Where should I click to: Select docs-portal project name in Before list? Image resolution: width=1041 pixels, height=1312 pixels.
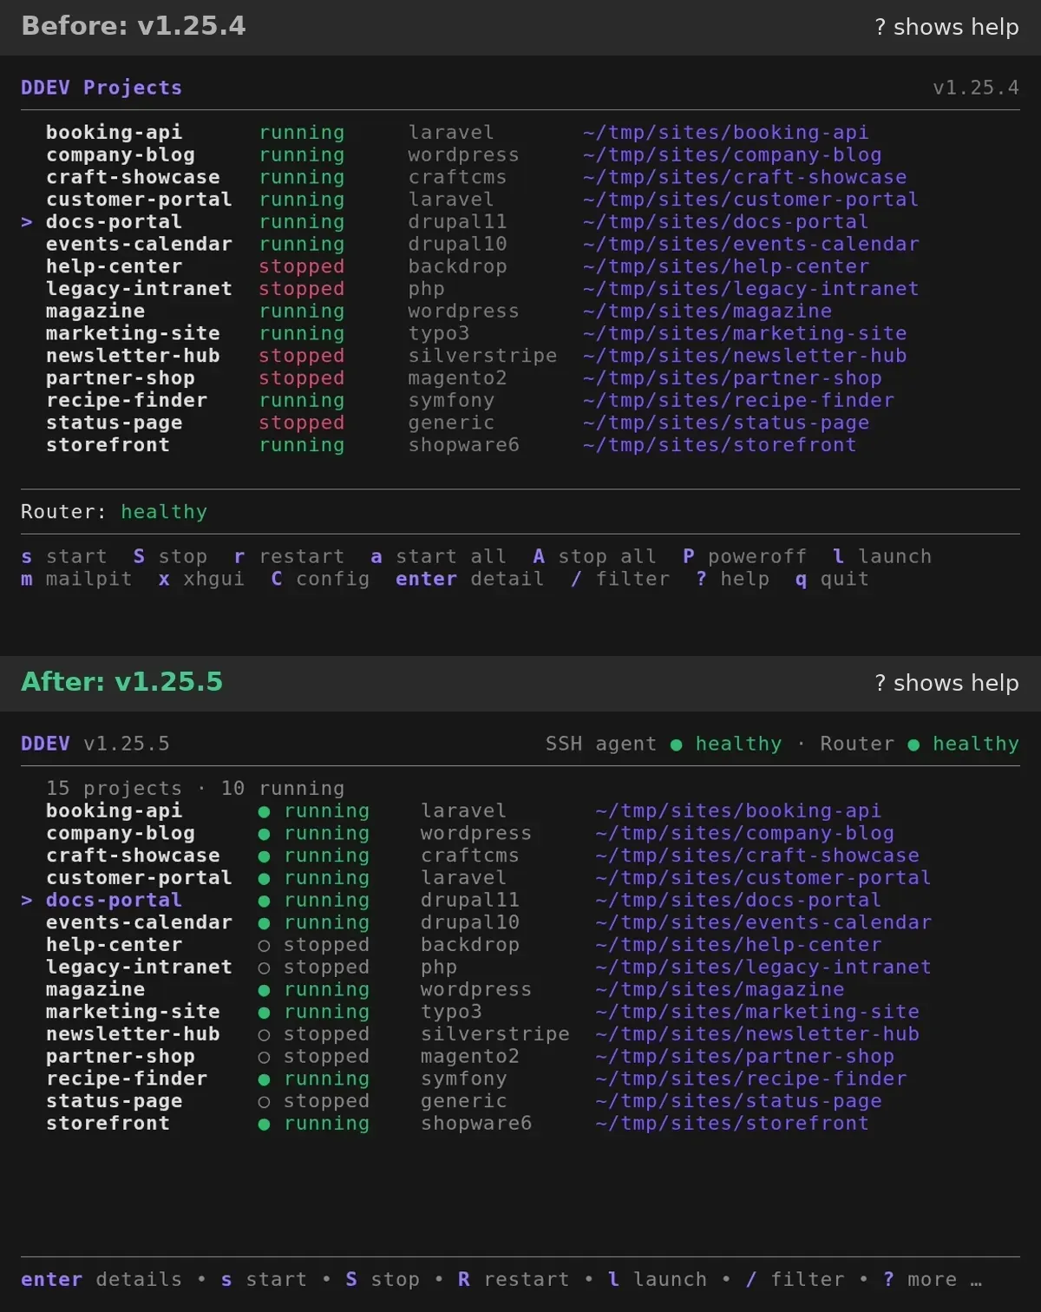[x=114, y=222]
